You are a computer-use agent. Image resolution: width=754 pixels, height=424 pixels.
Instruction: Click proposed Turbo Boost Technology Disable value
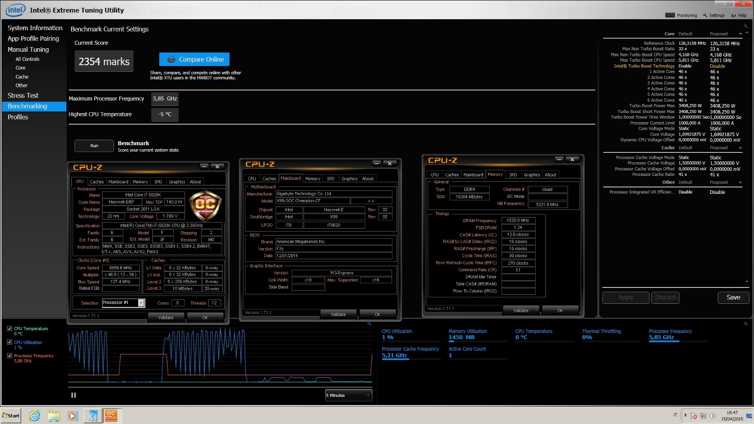pos(717,66)
